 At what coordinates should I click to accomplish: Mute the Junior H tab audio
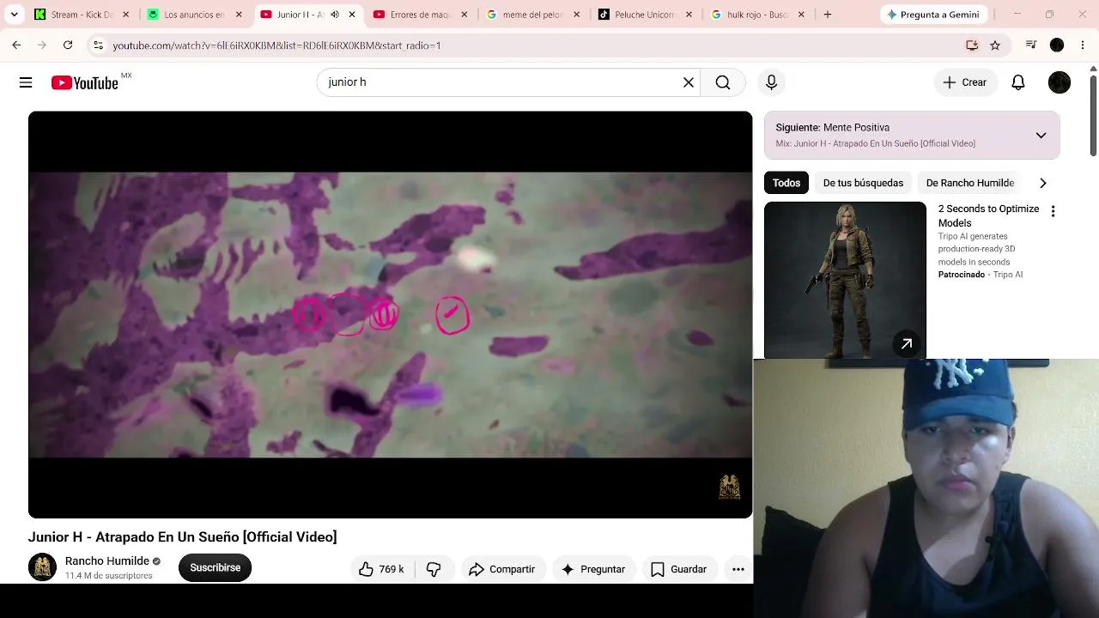click(334, 15)
